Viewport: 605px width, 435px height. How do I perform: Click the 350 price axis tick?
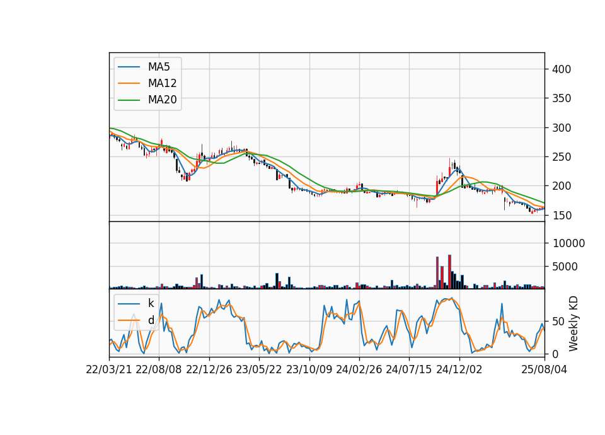(562, 98)
